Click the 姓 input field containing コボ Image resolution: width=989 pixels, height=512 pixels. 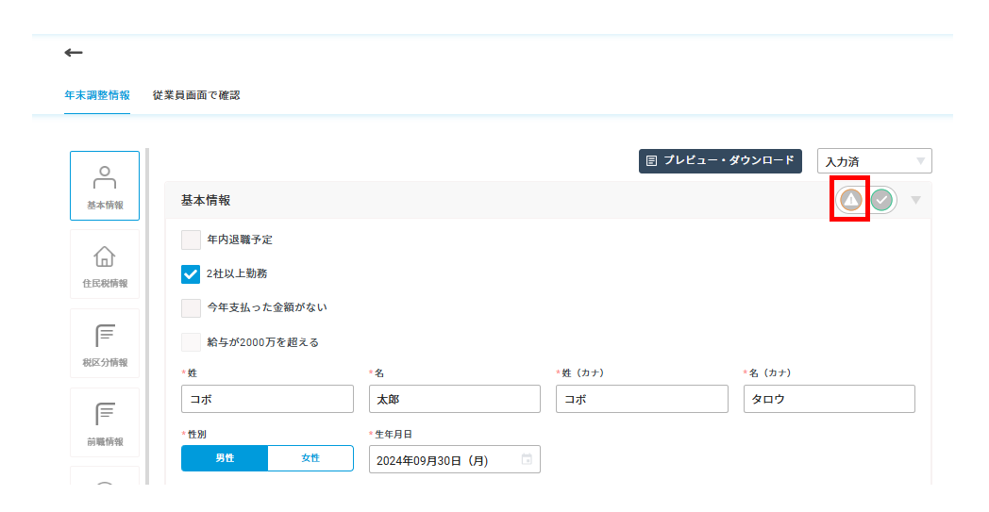267,399
